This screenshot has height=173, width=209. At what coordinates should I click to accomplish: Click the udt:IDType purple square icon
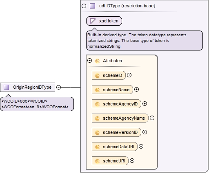click(92, 6)
